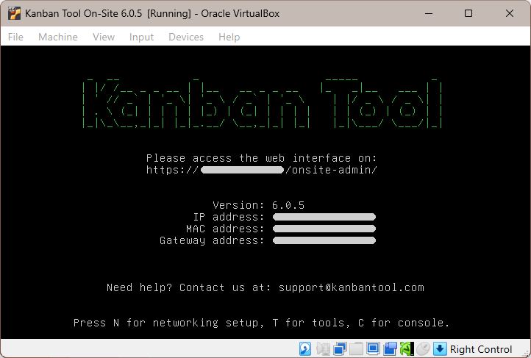The height and width of the screenshot is (358, 531).
Task: Click the recording status icon
Action: 390,349
